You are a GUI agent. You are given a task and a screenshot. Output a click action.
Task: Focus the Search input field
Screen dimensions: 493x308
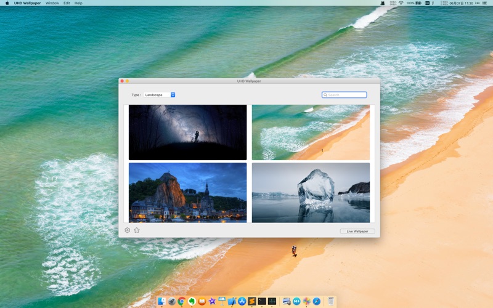pos(346,95)
